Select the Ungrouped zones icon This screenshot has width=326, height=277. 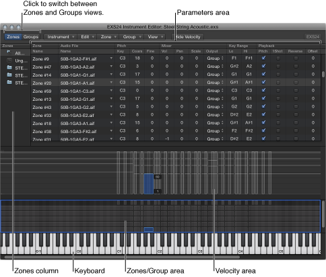[x=9, y=60]
